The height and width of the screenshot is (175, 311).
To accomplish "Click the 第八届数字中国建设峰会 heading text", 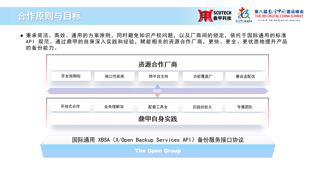I will [279, 12].
